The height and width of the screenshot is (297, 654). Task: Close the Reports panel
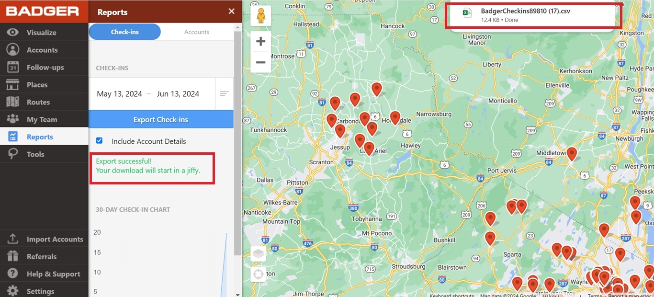[232, 11]
